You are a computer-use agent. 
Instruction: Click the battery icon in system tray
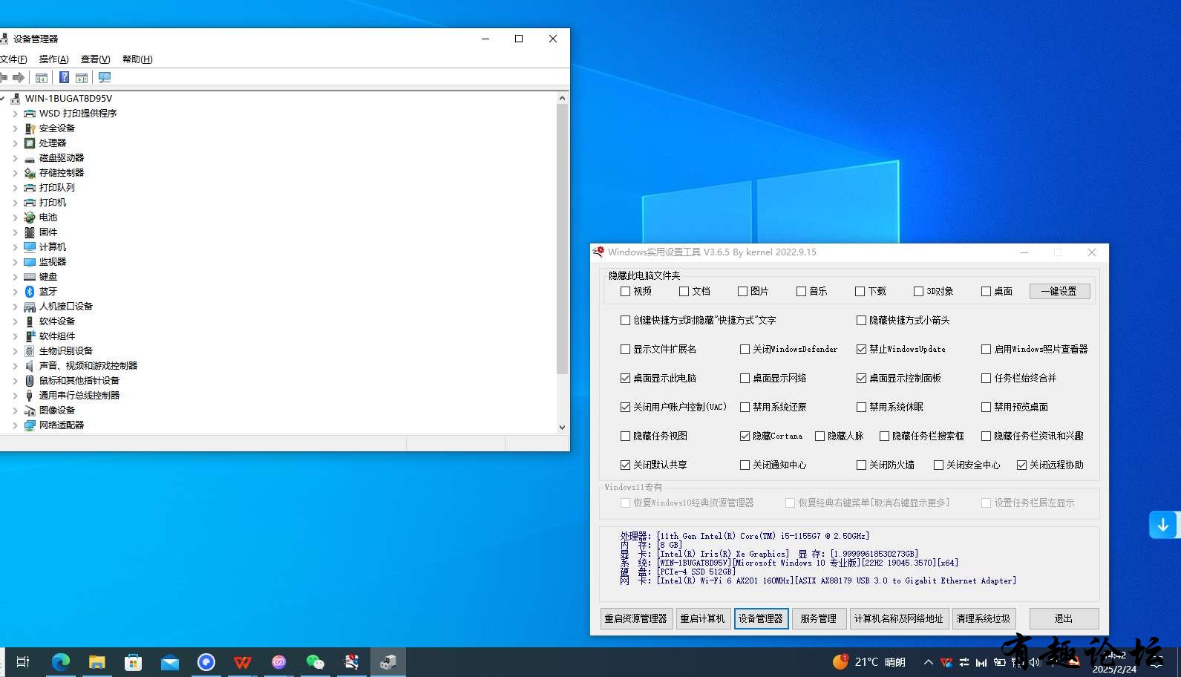click(1000, 662)
